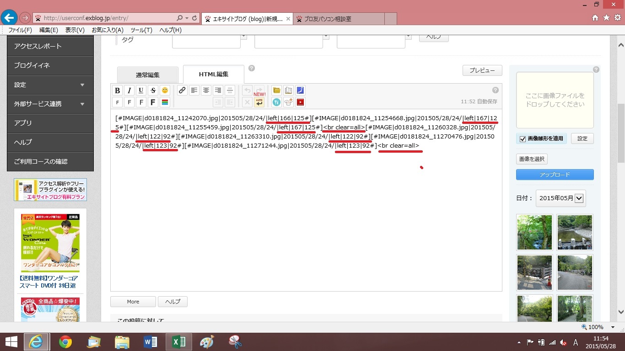Click the プレビュー button
This screenshot has width=625, height=351.
482,70
